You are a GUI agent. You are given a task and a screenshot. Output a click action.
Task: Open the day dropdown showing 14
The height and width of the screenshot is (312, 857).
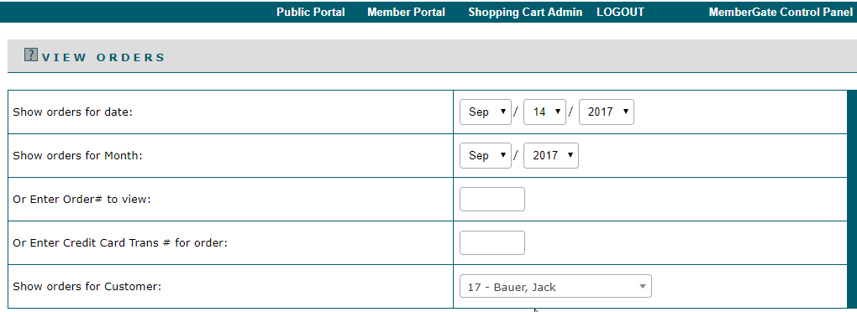pyautogui.click(x=544, y=112)
